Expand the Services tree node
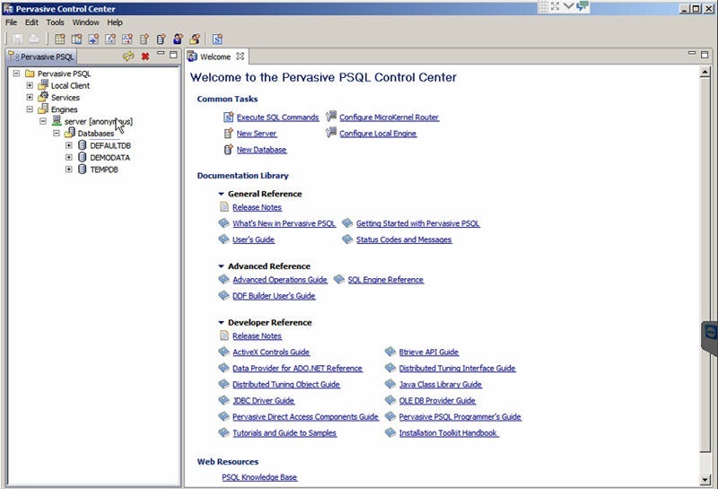The height and width of the screenshot is (489, 718). 30,97
